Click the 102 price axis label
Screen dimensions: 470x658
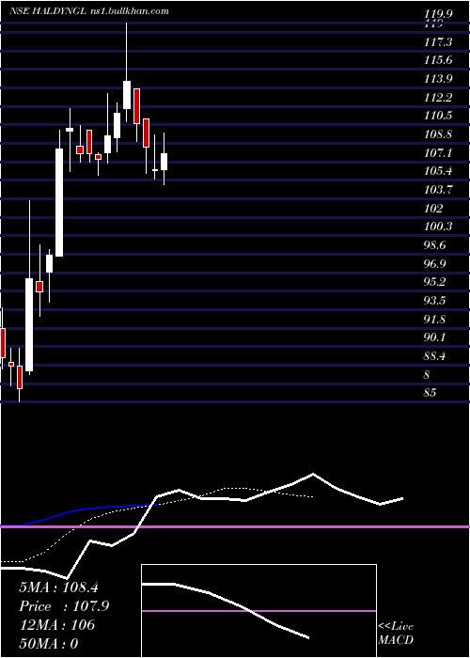[433, 209]
